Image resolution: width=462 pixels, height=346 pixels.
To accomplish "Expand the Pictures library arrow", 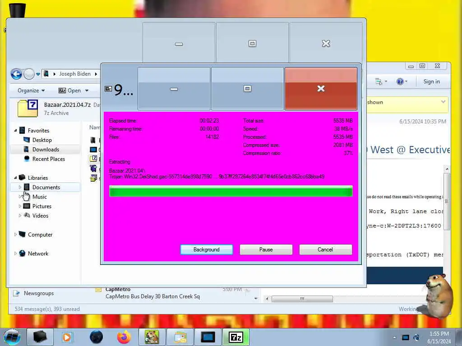I will click(x=20, y=206).
